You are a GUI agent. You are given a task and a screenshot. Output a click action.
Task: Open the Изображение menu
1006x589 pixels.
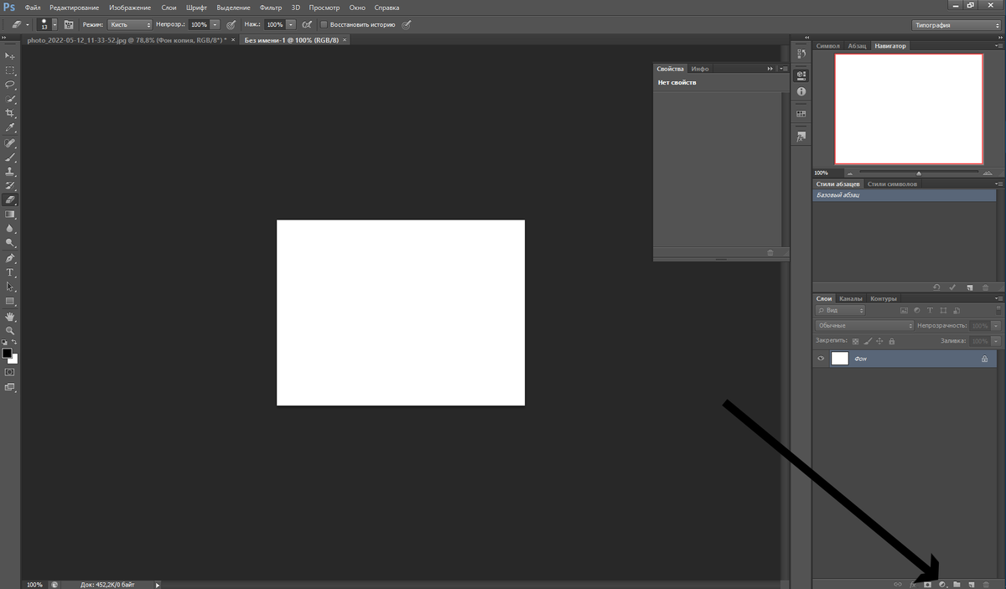click(x=130, y=8)
